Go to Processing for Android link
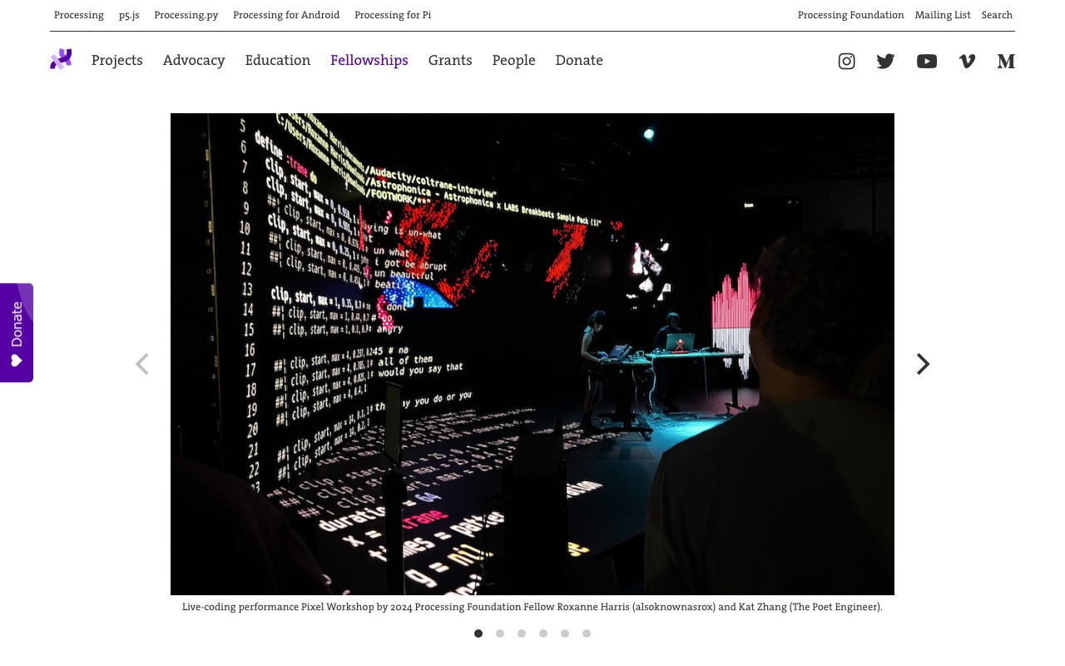Viewport: 1065px width, 666px height. coord(286,15)
